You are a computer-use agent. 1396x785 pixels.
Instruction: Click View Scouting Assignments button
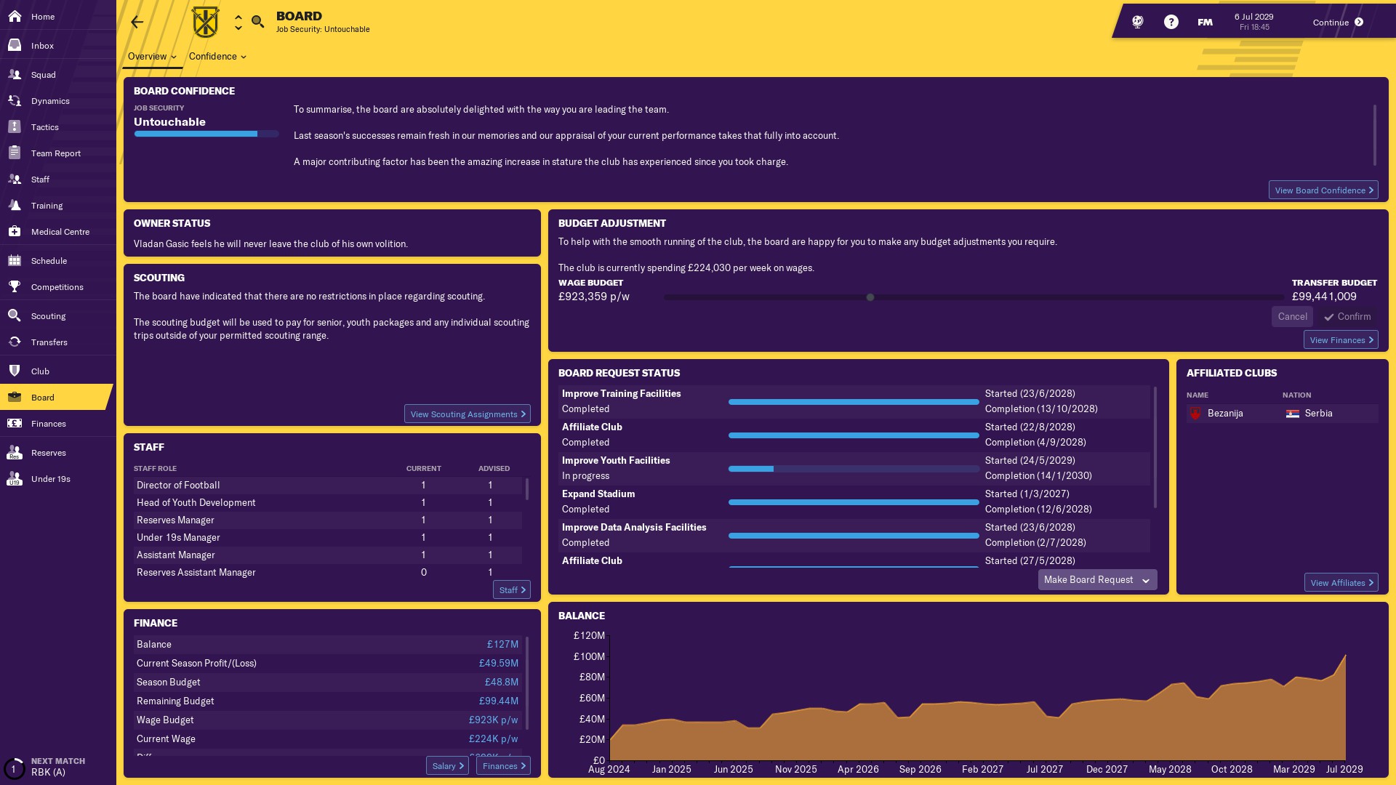[467, 414]
